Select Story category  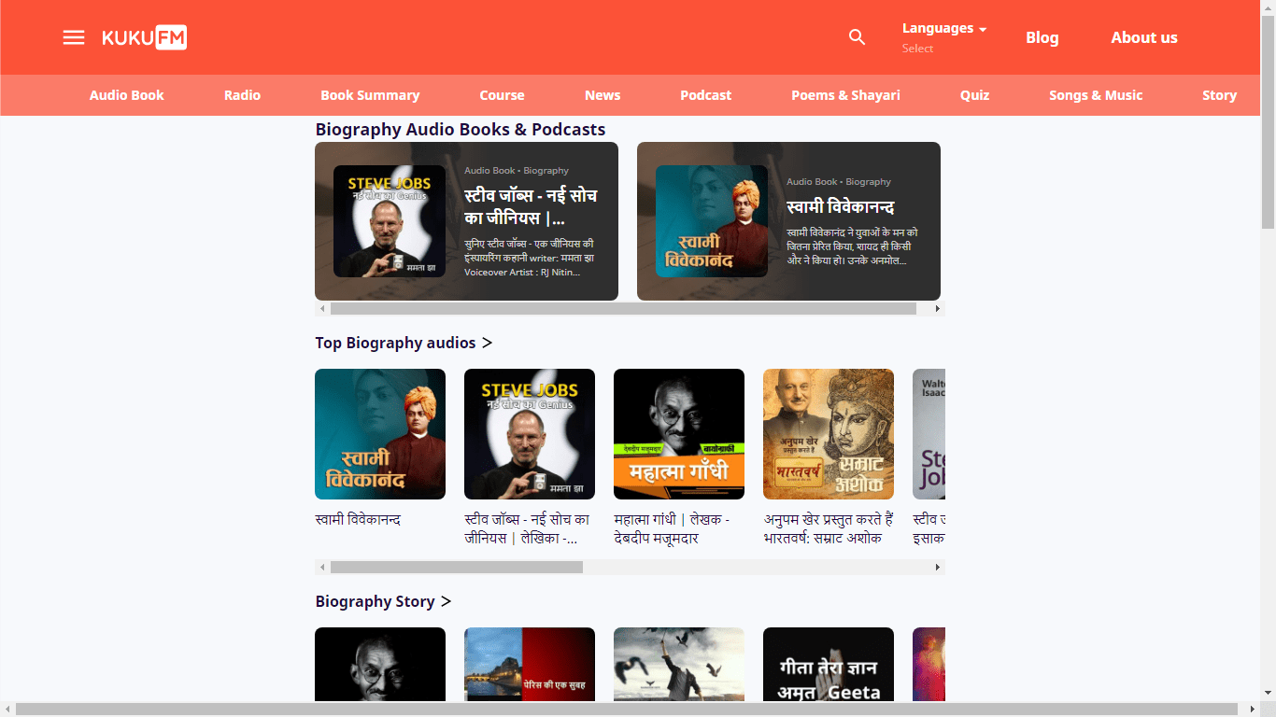pyautogui.click(x=1219, y=95)
